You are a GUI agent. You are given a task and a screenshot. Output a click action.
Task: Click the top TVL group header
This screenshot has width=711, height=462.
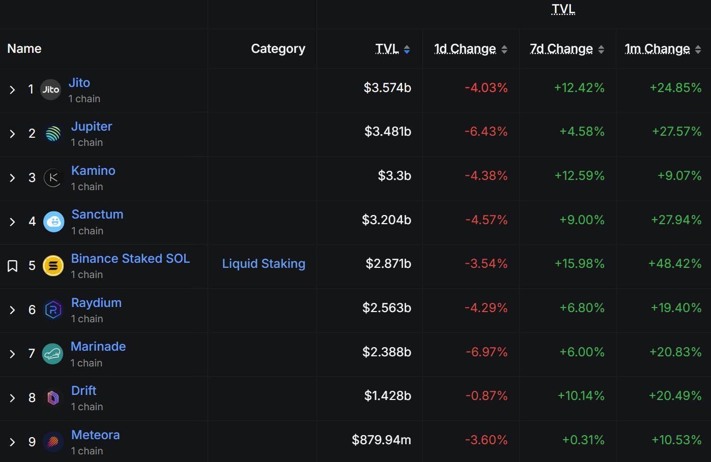click(563, 9)
